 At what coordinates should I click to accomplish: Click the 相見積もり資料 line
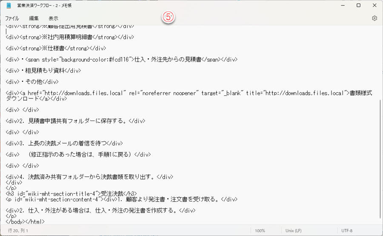click(x=43, y=71)
